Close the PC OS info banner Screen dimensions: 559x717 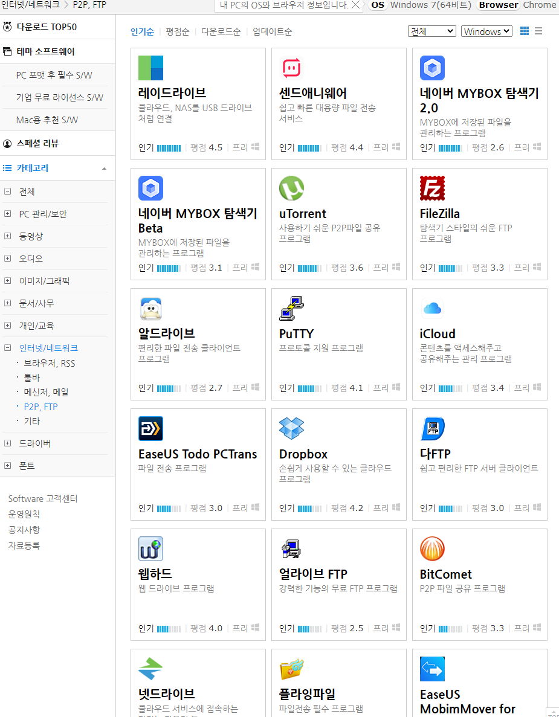click(355, 5)
